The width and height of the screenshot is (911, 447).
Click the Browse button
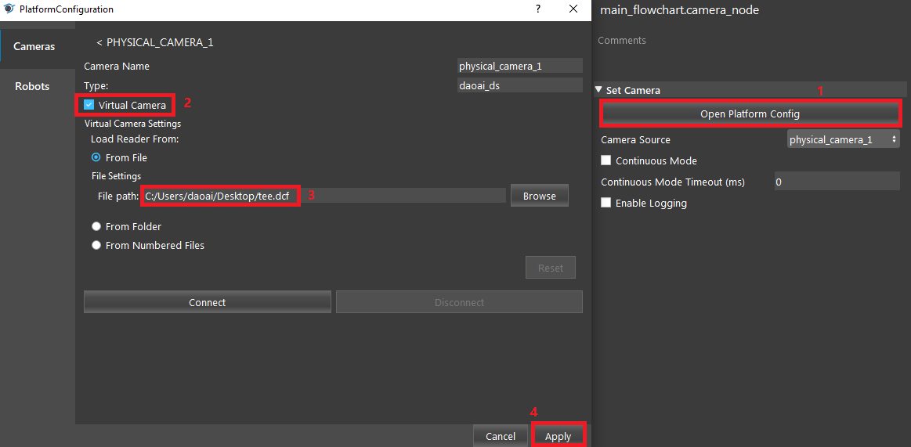tap(539, 196)
